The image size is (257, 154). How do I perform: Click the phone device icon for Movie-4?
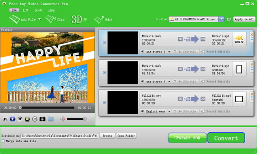[x=239, y=69]
